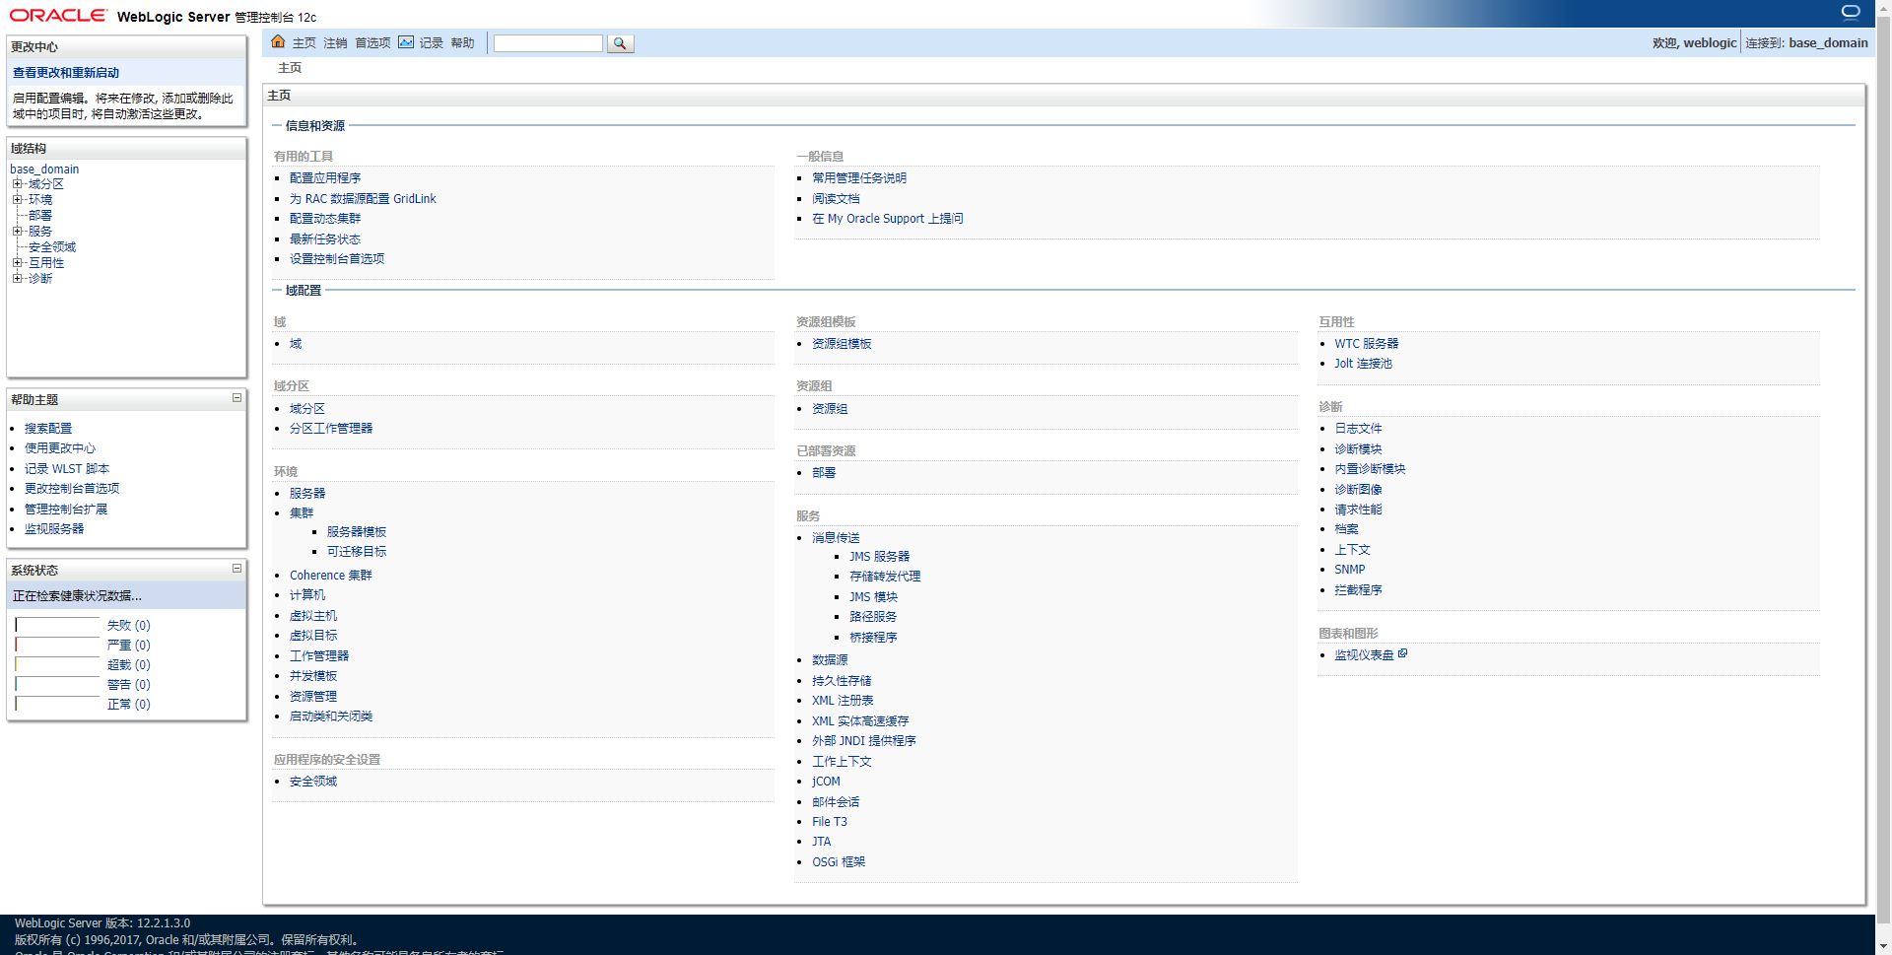Viewport: 1892px width, 955px height.
Task: Expand the 诊断 node in domain structure
Action: [17, 278]
